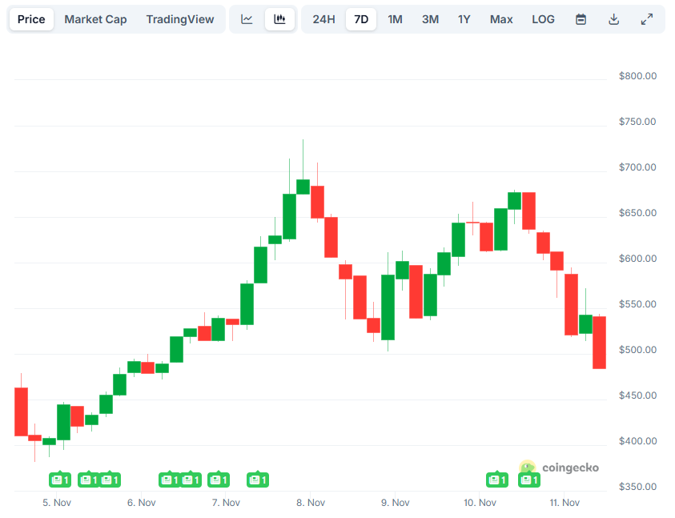Switch to candlestick chart view

(x=279, y=18)
